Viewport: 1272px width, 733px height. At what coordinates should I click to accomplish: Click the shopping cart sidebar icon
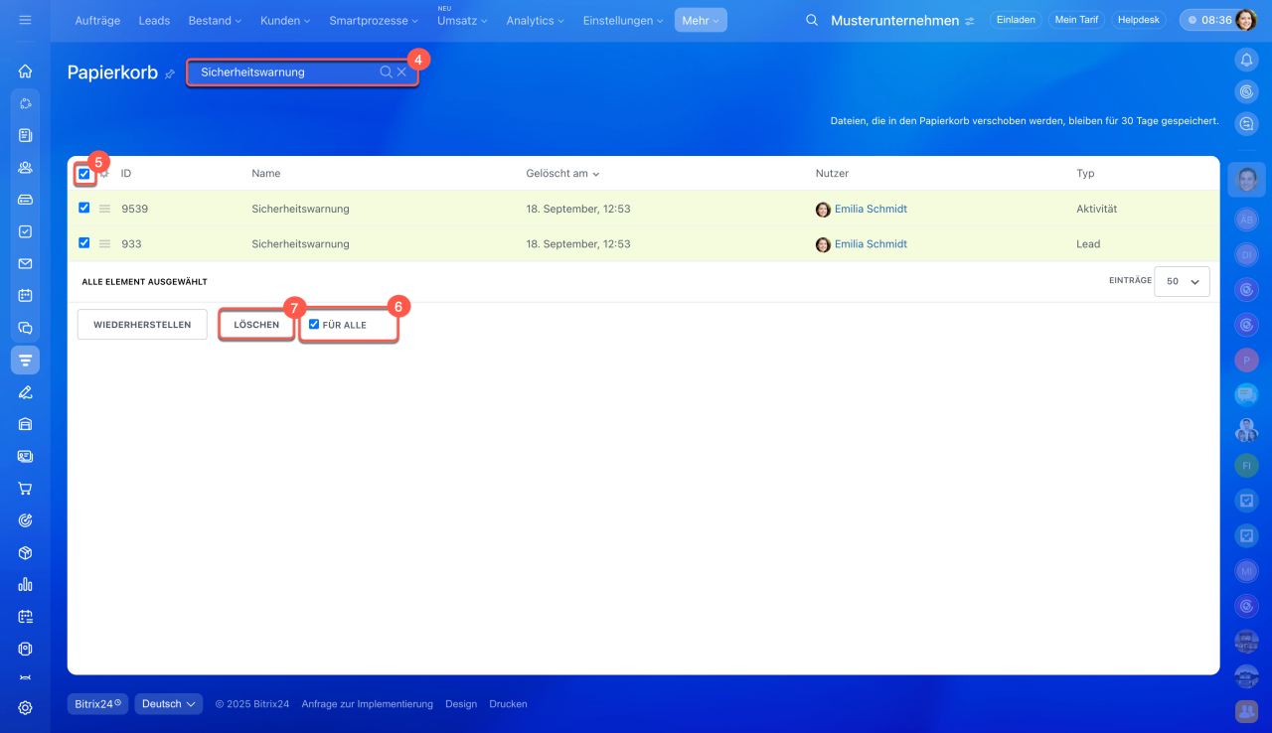pyautogui.click(x=25, y=488)
